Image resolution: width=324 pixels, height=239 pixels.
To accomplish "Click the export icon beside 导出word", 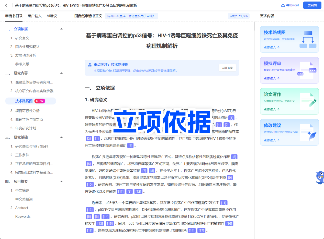I will tap(283, 5).
